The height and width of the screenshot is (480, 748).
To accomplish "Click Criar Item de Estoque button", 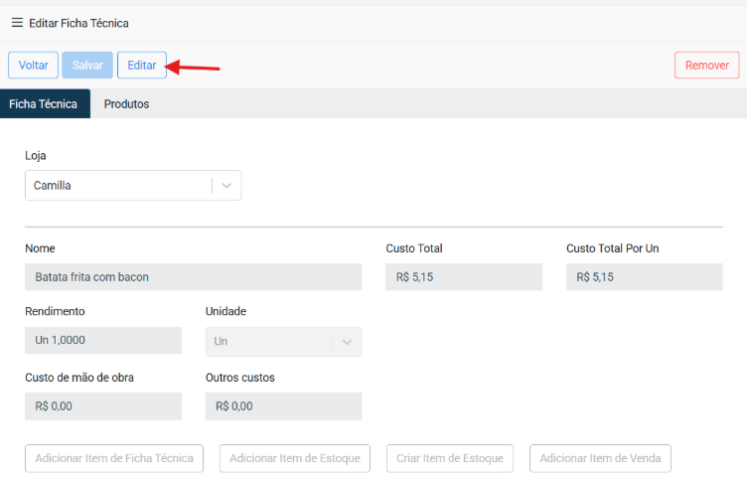I will point(449,458).
